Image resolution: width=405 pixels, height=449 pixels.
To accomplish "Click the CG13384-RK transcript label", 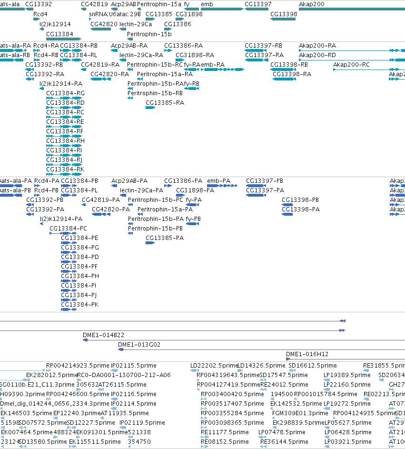I will 65,170.
